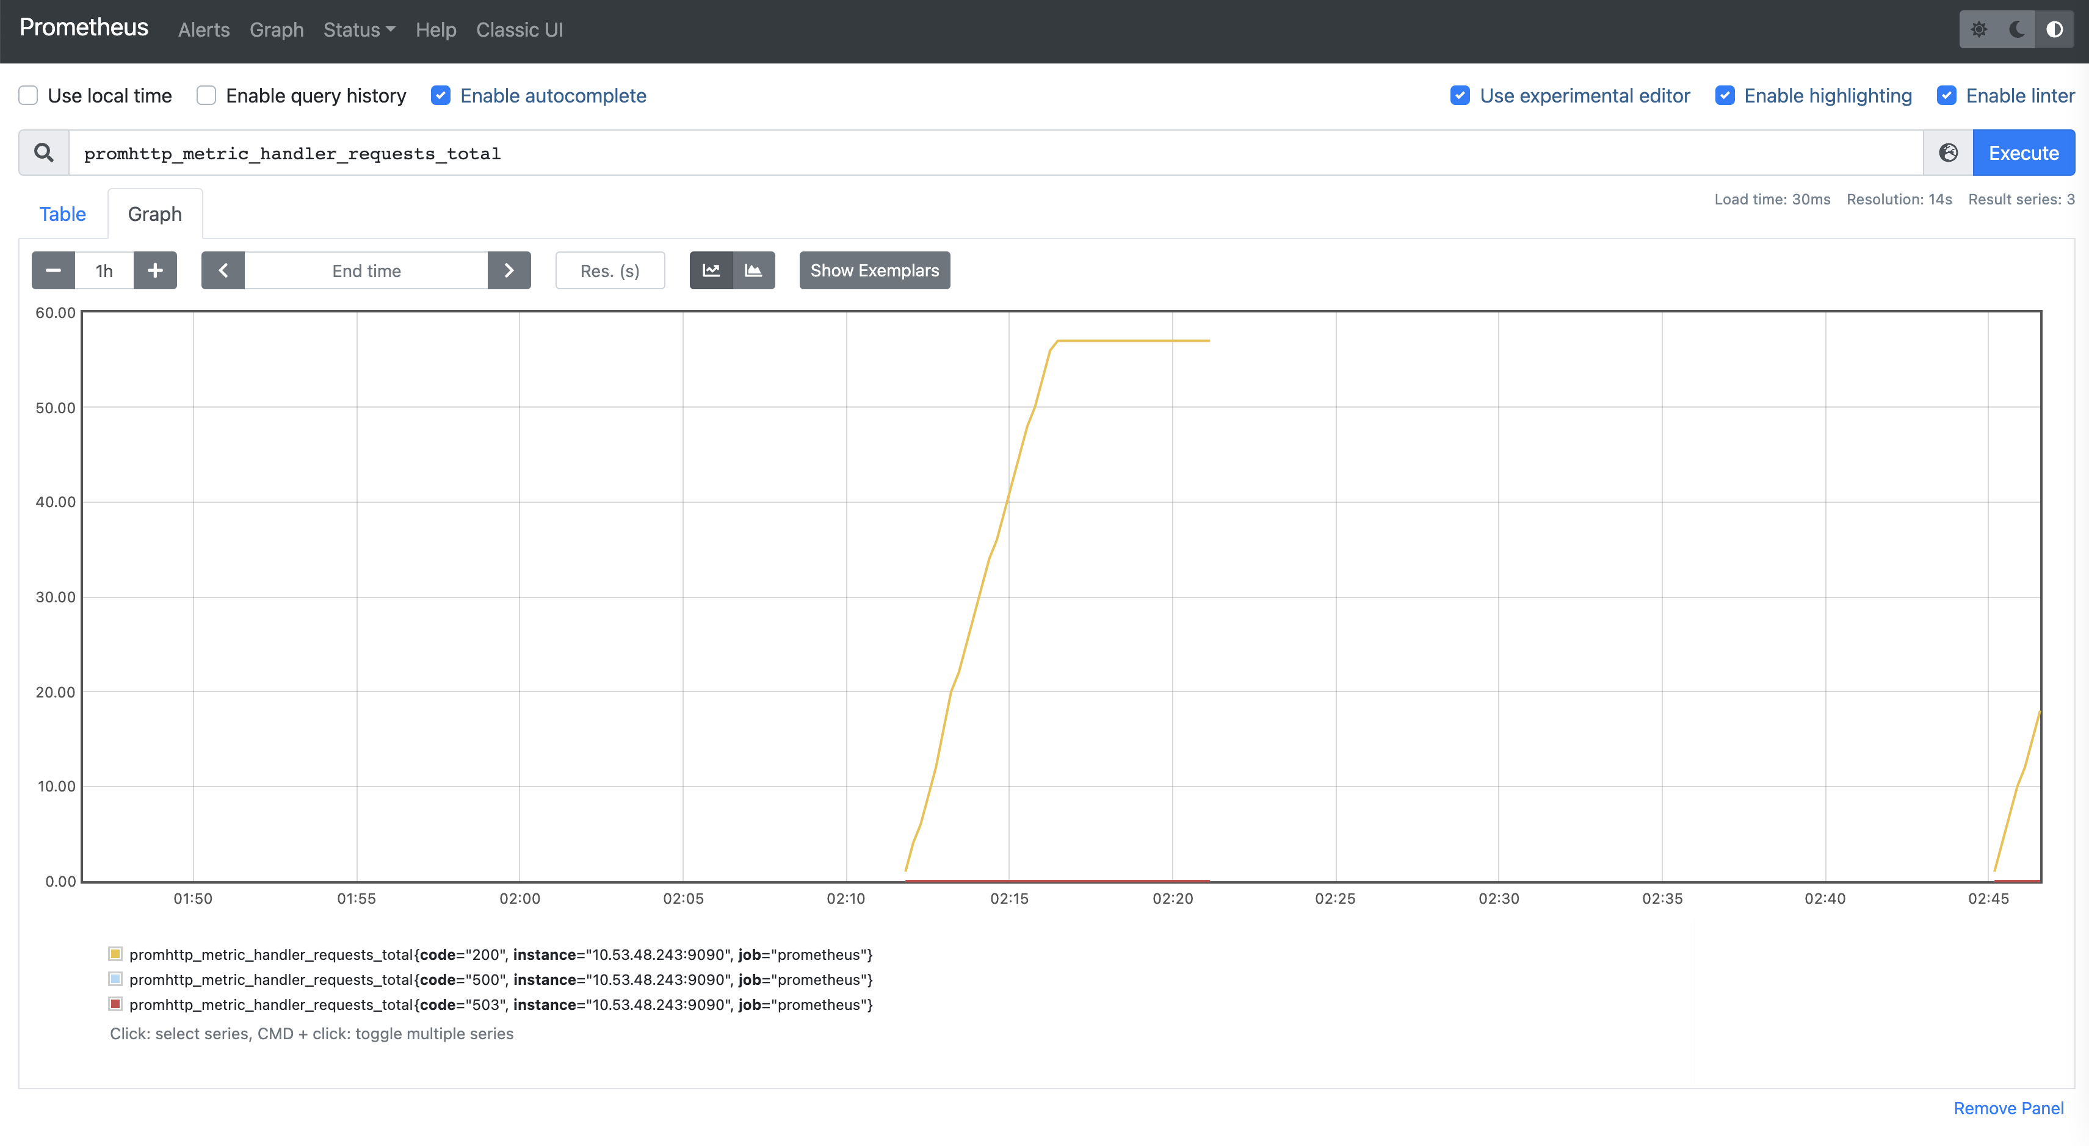This screenshot has height=1146, width=2089.
Task: Select the red code 503 series swatch
Action: coord(115,1004)
